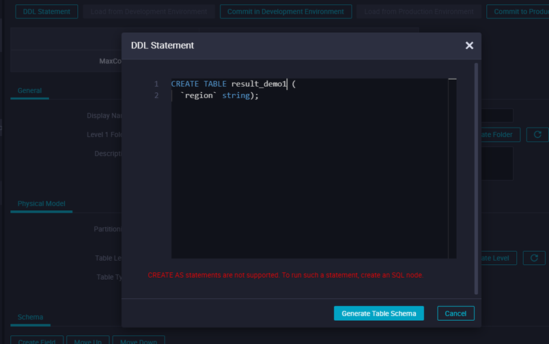Click the refresh icon beside Create Level
The height and width of the screenshot is (344, 549).
(534, 258)
